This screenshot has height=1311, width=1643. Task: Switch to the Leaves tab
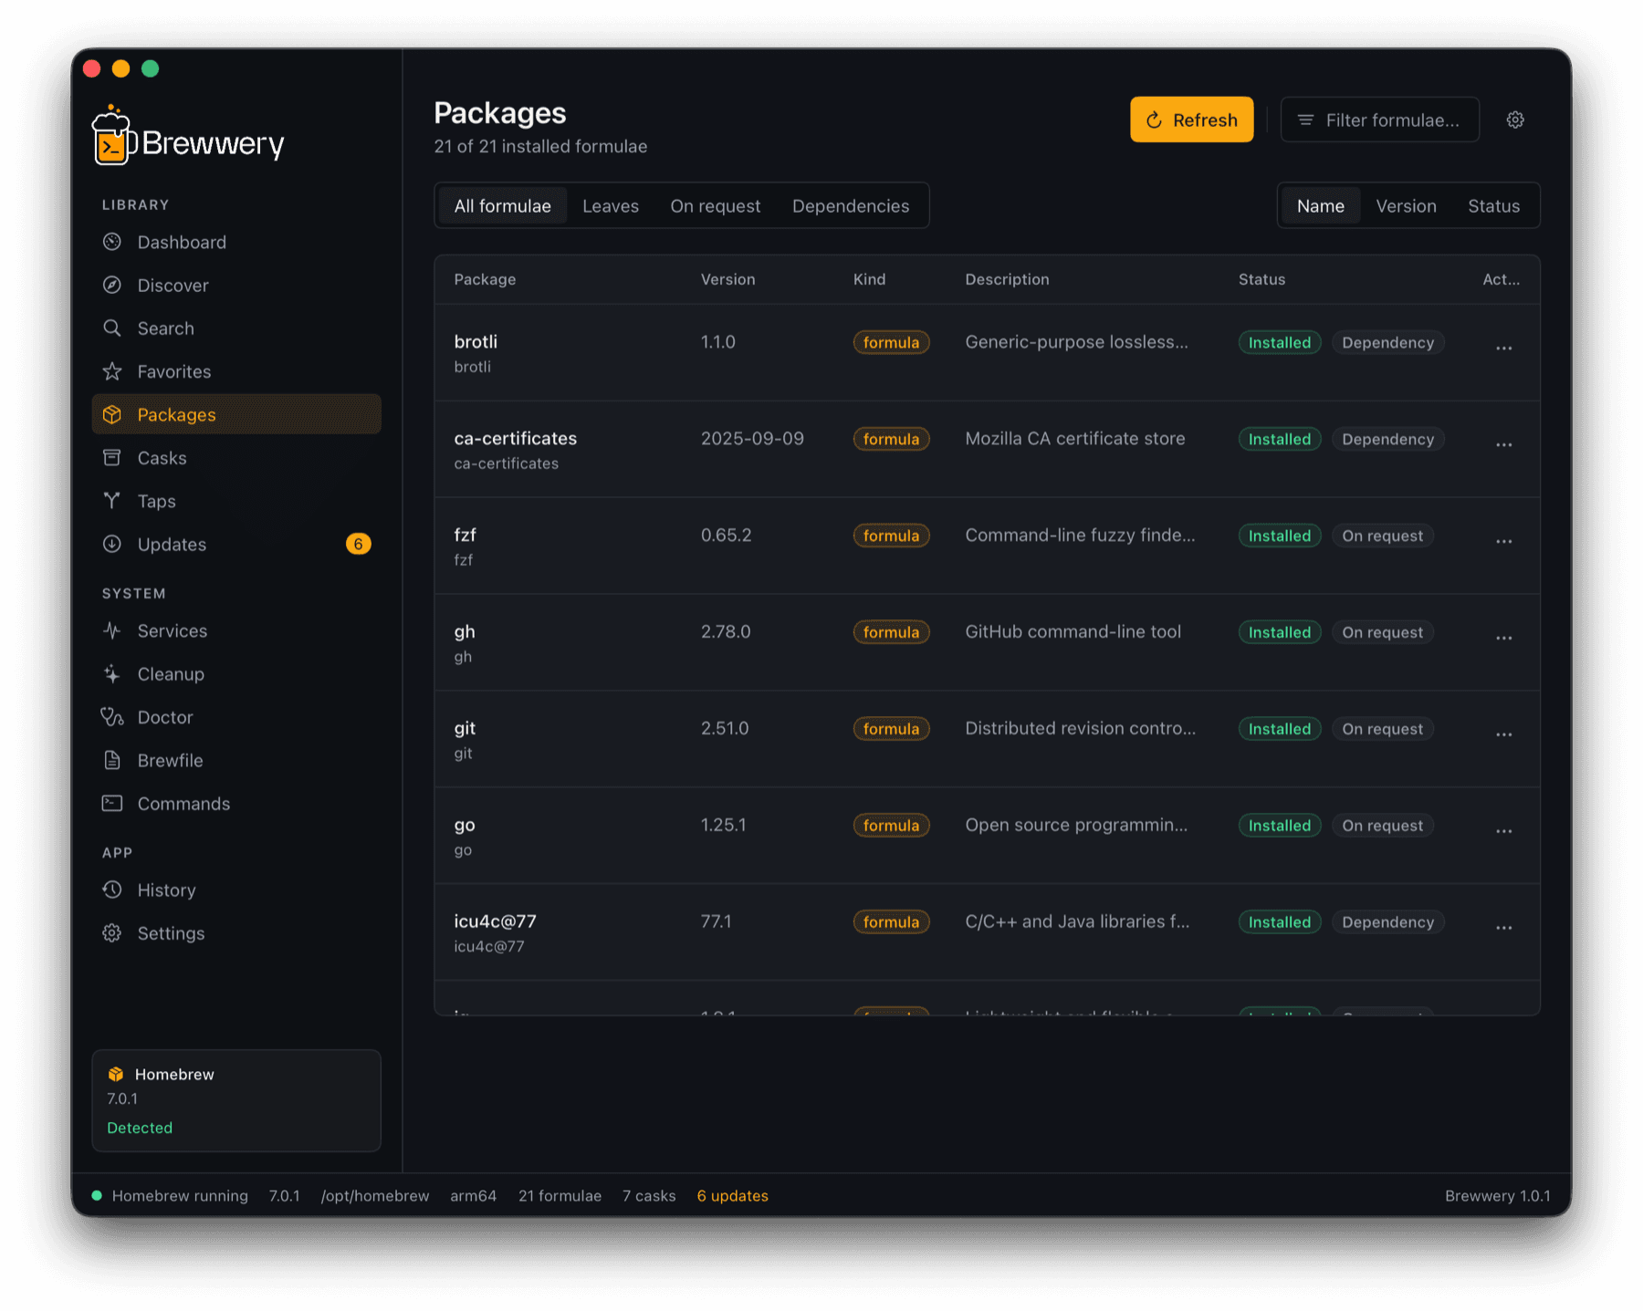[x=611, y=206]
